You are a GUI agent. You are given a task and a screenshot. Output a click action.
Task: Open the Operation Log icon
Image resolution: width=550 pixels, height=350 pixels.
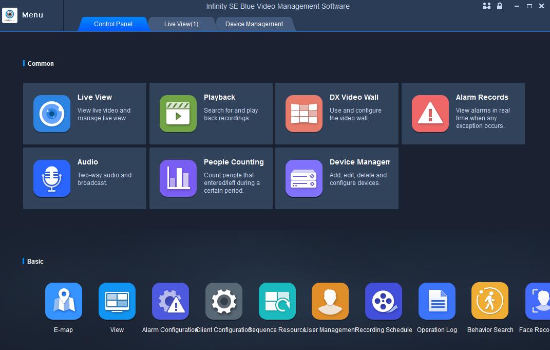point(437,301)
